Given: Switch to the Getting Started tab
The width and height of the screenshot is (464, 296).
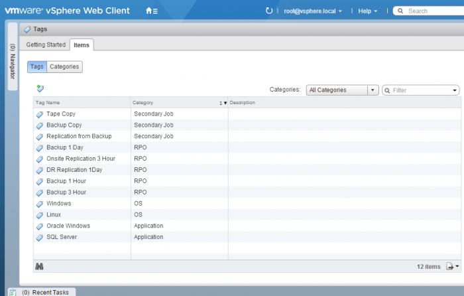Looking at the screenshot, I should tap(46, 44).
